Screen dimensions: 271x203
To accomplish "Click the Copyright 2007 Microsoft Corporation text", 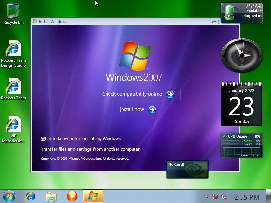I will coord(85,158).
